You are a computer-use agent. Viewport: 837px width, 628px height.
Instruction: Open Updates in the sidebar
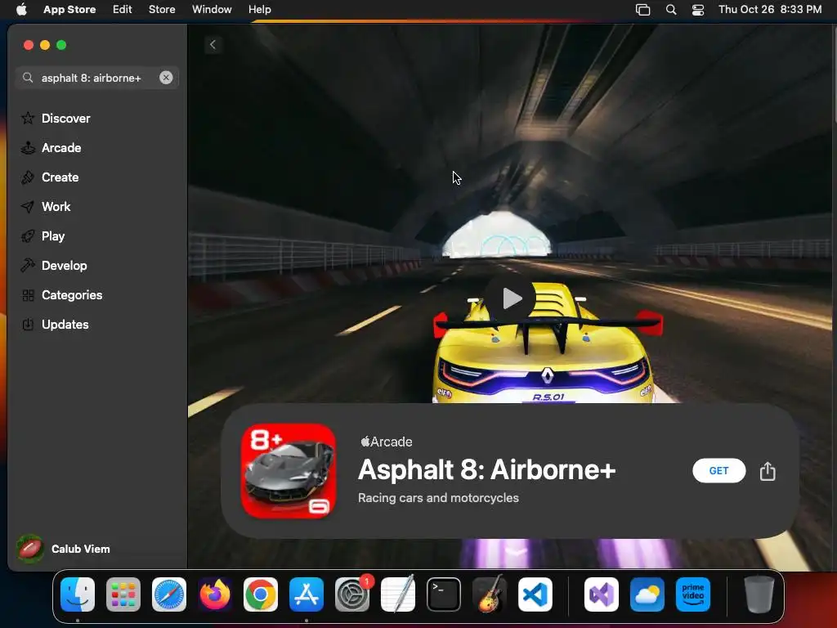coord(55,324)
